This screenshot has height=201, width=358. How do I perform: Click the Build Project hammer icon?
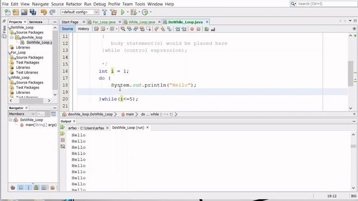pyautogui.click(x=105, y=12)
